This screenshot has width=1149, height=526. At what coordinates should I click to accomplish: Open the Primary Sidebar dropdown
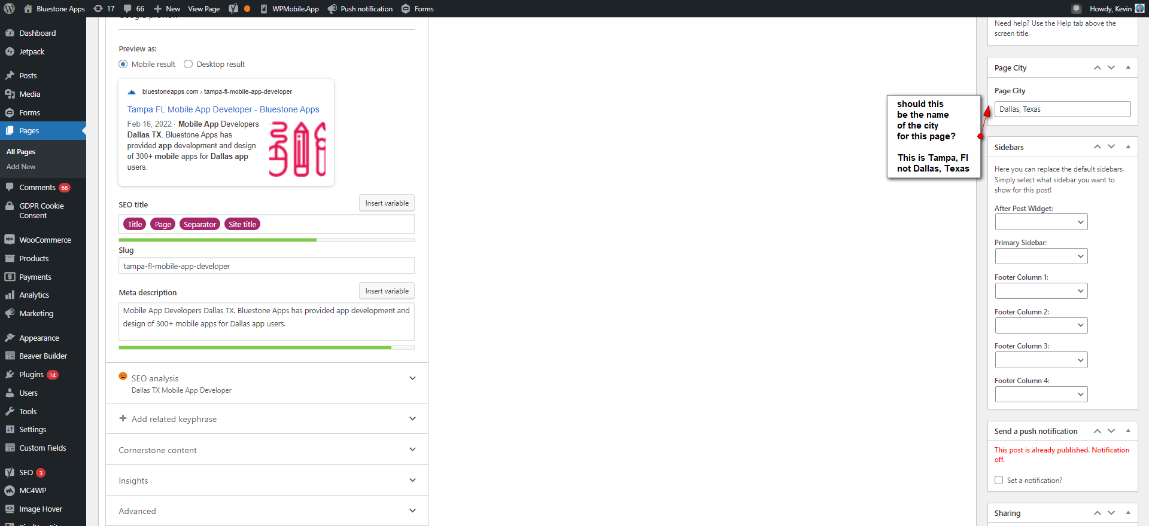tap(1041, 256)
